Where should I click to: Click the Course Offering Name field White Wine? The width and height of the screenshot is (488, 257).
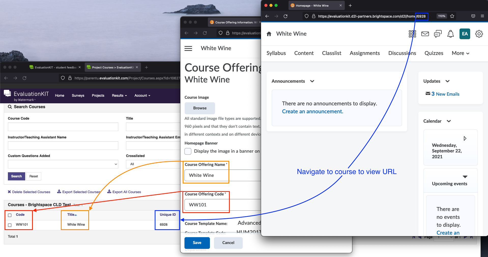pos(223,175)
